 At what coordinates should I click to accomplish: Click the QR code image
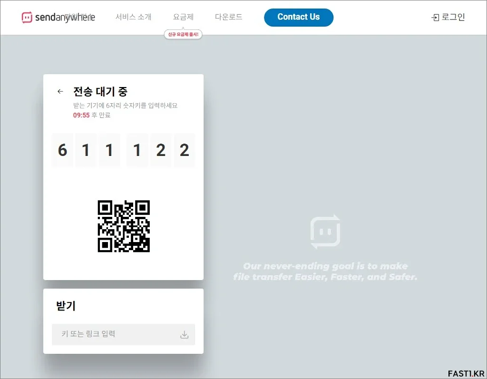point(124,226)
